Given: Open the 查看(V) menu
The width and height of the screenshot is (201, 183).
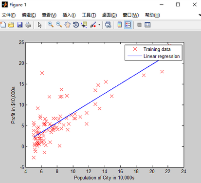Looking at the screenshot, I should pyautogui.click(x=49, y=15).
